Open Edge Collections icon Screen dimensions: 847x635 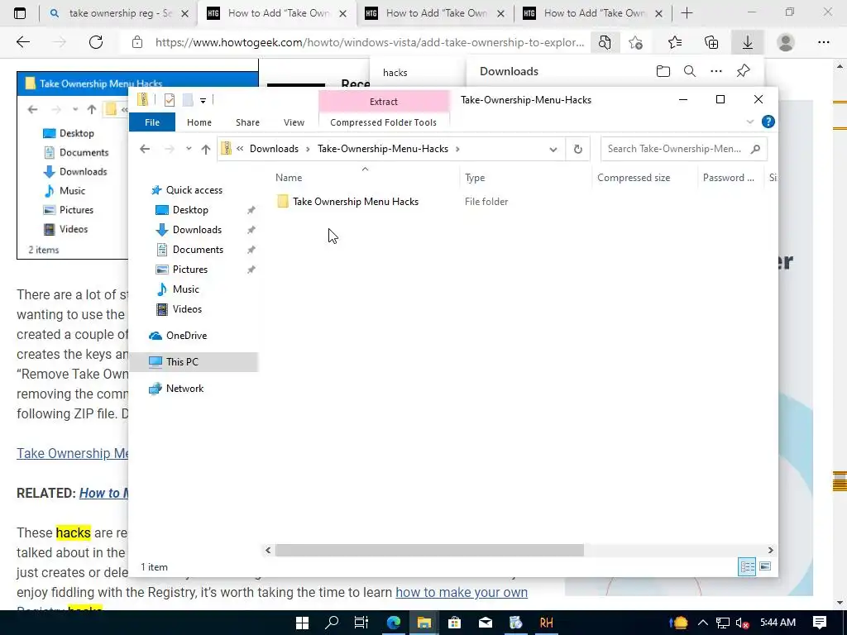711,43
